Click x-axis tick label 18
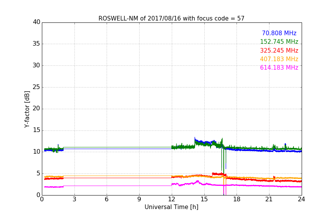The image size is (335, 223). 237,199
